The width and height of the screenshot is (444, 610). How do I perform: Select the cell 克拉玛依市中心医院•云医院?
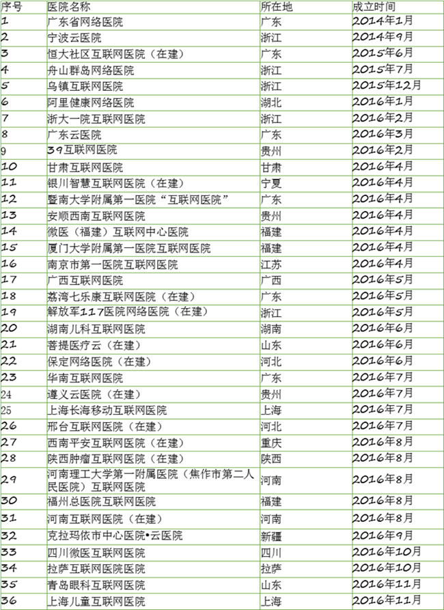coord(153,536)
